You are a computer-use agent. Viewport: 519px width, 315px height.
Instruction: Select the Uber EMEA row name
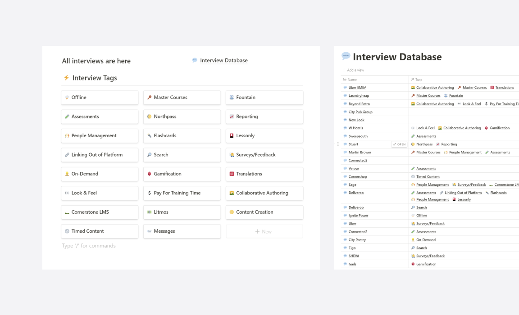click(x=357, y=88)
